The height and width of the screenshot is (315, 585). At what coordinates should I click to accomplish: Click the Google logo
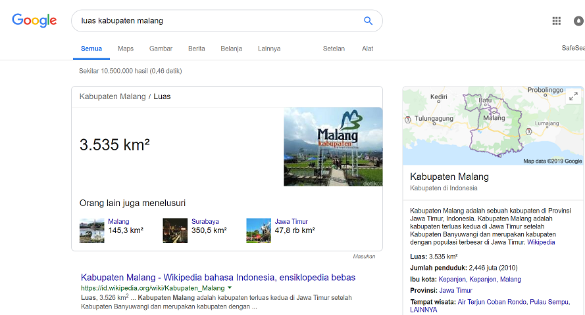[x=34, y=20]
